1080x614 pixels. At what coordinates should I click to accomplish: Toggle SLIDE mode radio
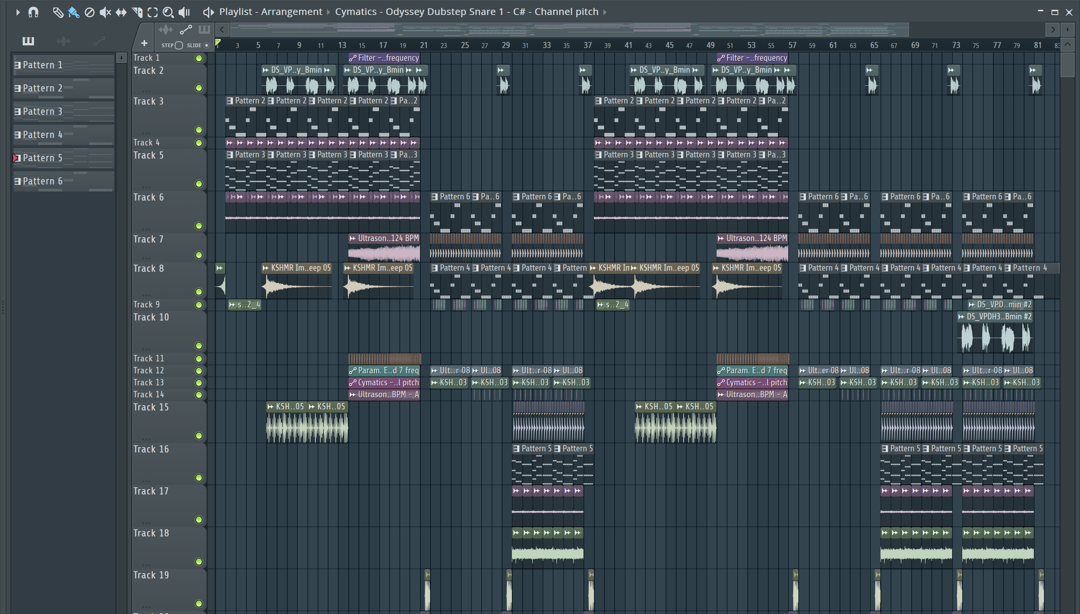(x=206, y=45)
